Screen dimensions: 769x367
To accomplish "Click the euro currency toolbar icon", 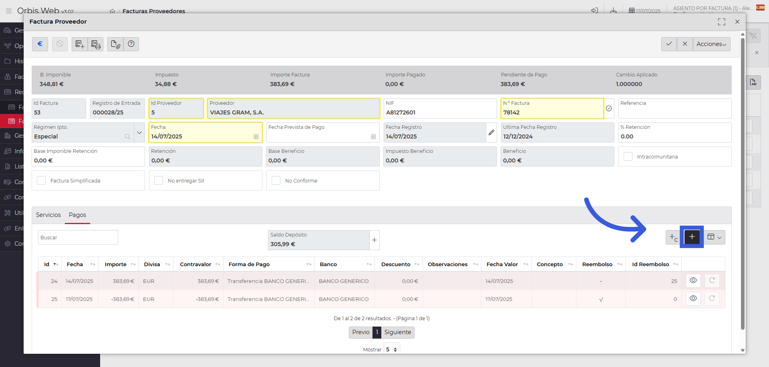I will [x=40, y=44].
